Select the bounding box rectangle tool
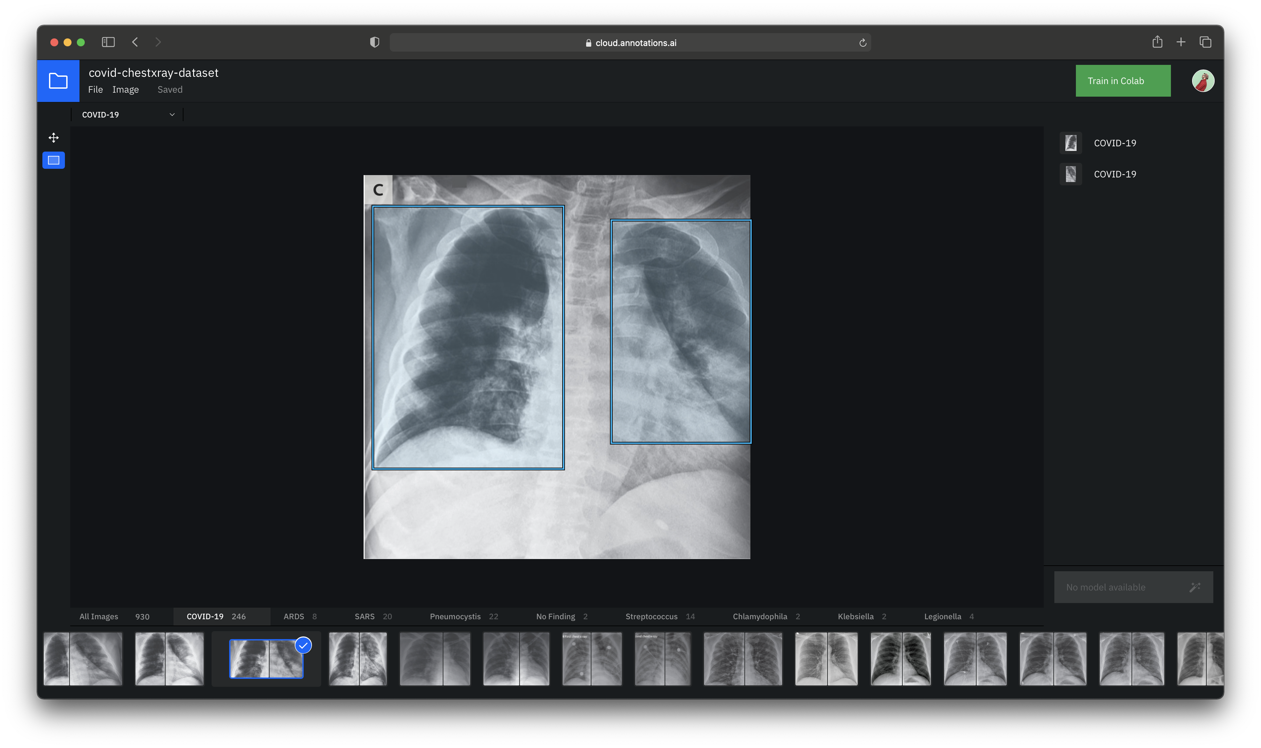Screen dimensions: 1261x748 pos(53,160)
